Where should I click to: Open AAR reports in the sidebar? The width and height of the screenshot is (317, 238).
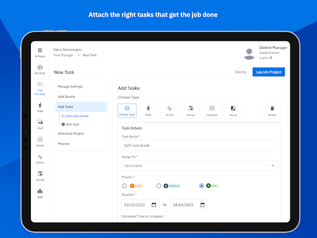click(x=40, y=193)
